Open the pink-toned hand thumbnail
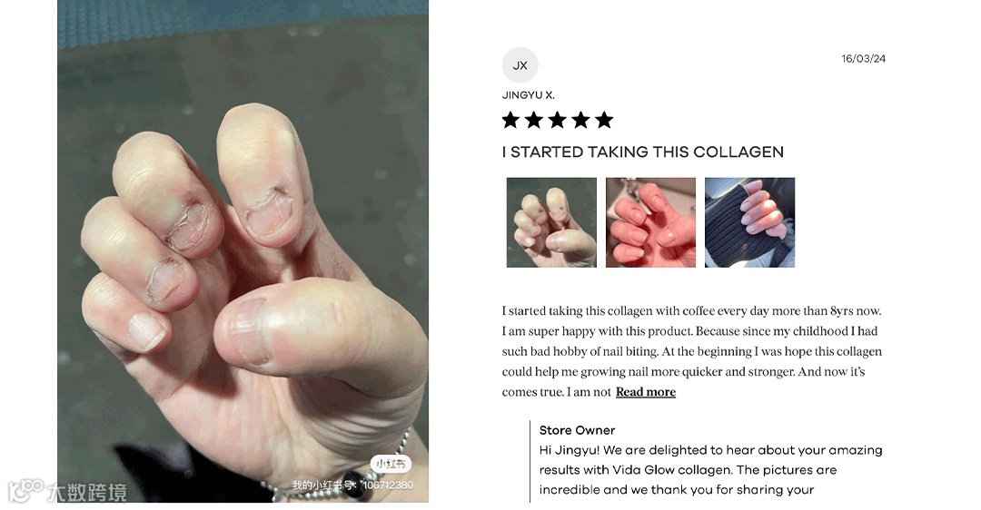 tap(650, 222)
